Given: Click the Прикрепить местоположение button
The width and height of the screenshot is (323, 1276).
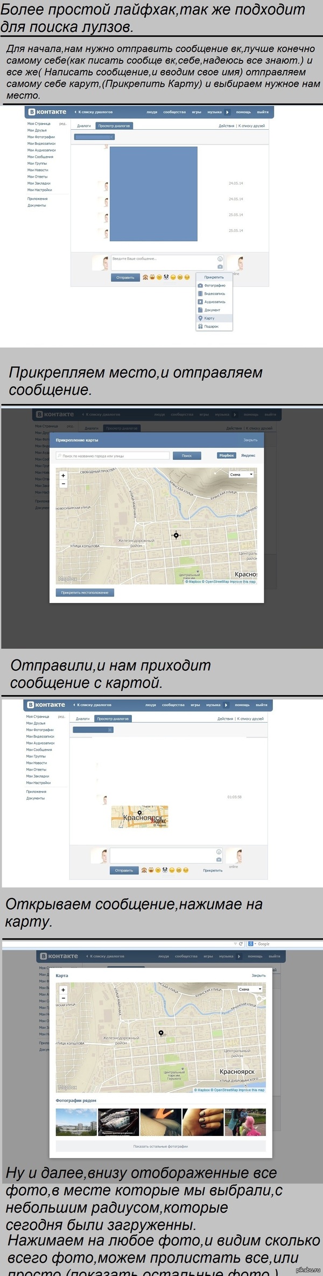Looking at the screenshot, I should point(85,592).
